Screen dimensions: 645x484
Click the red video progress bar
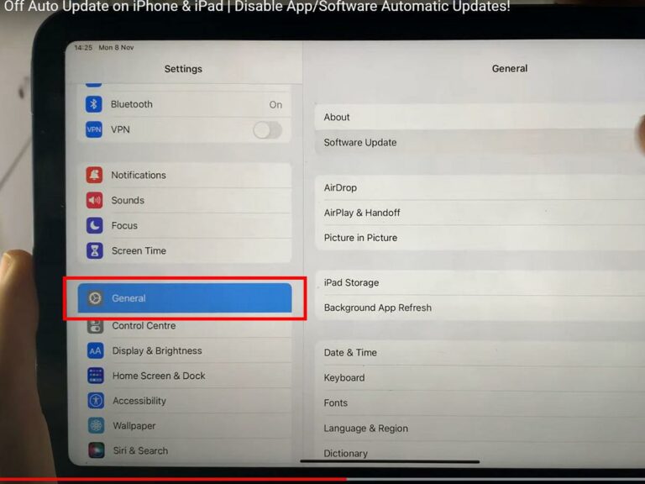coord(173,480)
